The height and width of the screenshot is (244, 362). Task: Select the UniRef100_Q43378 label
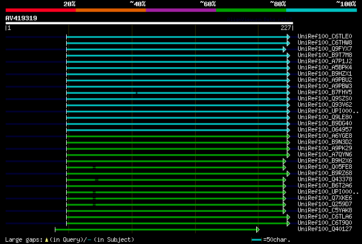click(325, 180)
